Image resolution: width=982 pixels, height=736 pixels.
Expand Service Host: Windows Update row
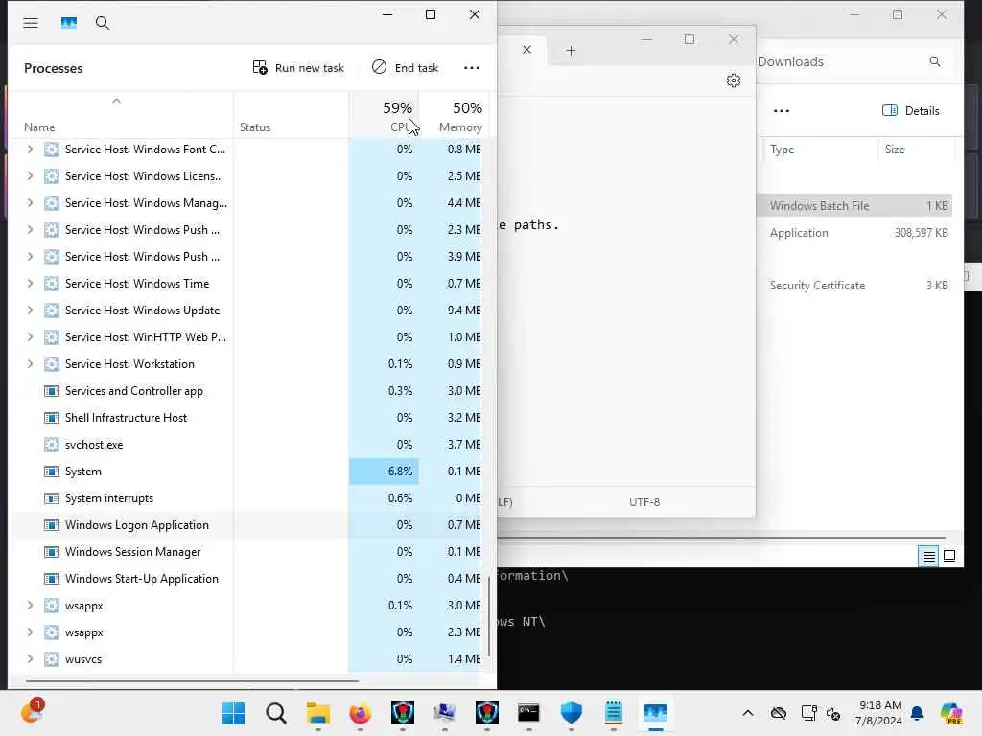30,310
